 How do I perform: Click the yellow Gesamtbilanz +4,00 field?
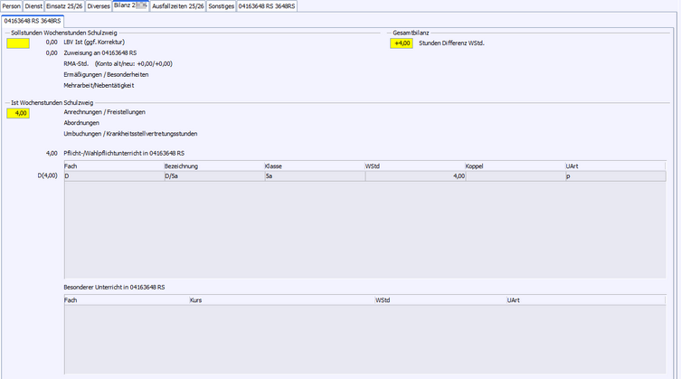[x=402, y=43]
